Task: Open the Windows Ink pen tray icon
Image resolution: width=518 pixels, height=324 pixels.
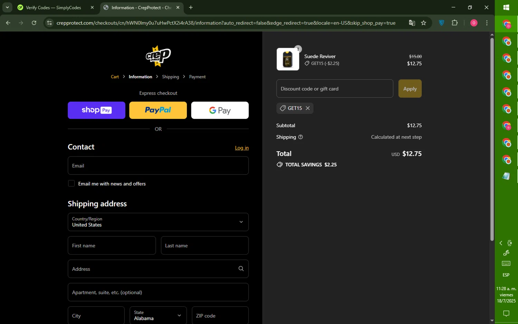Action: pos(506,253)
